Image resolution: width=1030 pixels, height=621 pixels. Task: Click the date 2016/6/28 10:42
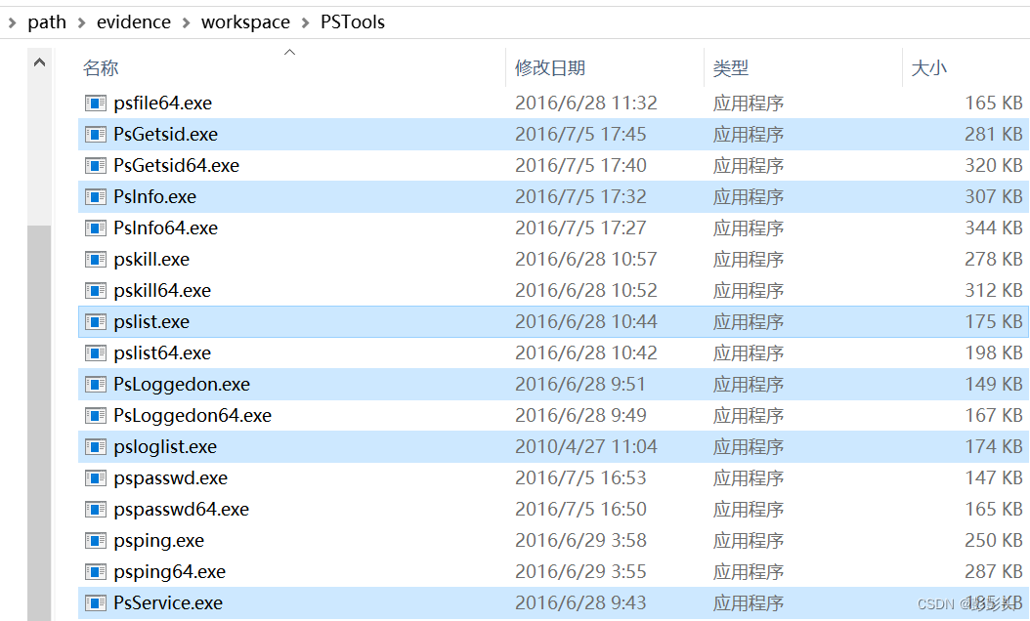pos(586,353)
